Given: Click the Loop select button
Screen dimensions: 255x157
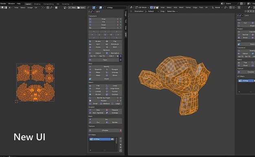Looking at the screenshot, I should [114, 85].
